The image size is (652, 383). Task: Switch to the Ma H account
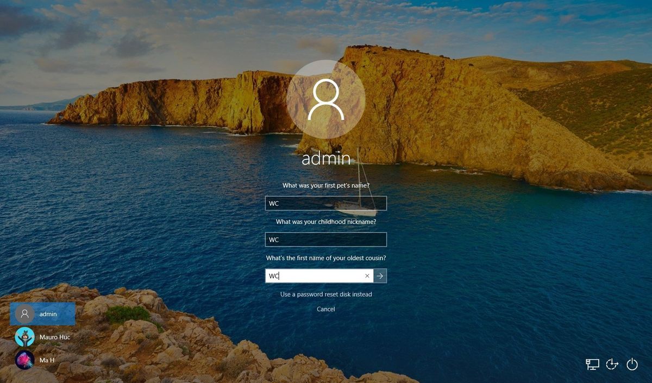pyautogui.click(x=47, y=360)
